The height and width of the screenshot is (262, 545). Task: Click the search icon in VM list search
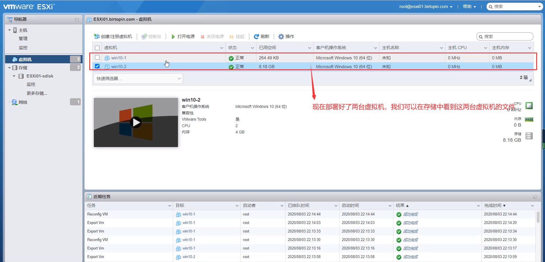481,37
